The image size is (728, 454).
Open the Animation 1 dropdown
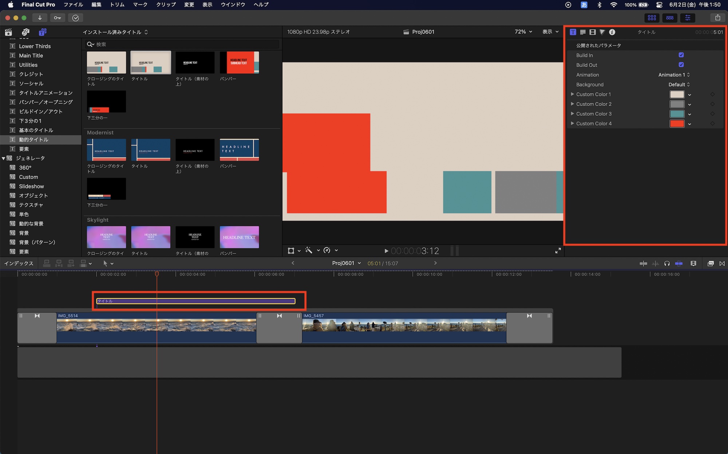[674, 75]
